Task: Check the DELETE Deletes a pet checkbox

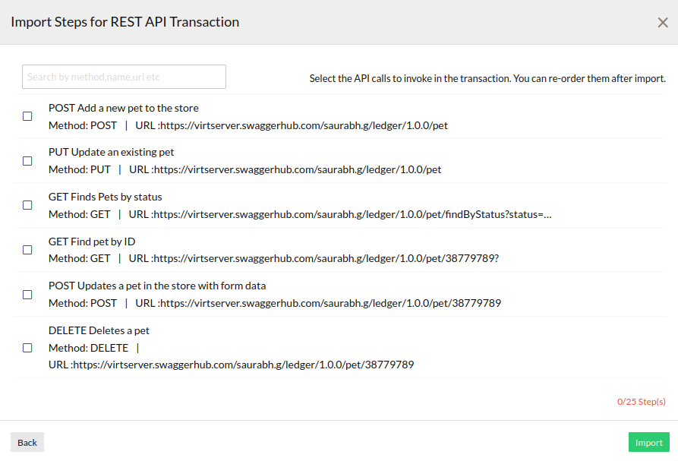Action: pos(27,347)
